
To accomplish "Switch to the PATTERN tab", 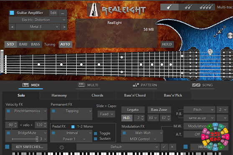I will [145, 85].
